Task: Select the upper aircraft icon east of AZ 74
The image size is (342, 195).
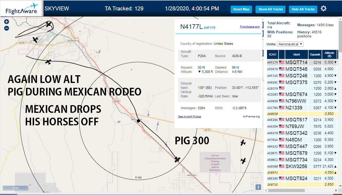Action: [x=243, y=143]
